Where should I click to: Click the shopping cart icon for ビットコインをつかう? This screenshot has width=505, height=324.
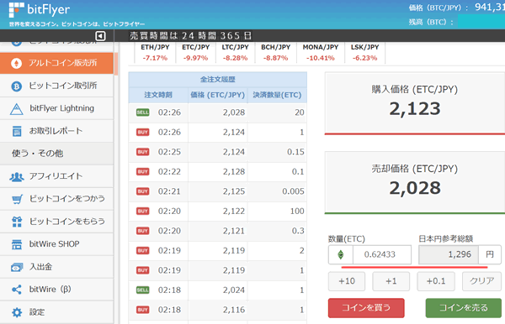click(17, 200)
